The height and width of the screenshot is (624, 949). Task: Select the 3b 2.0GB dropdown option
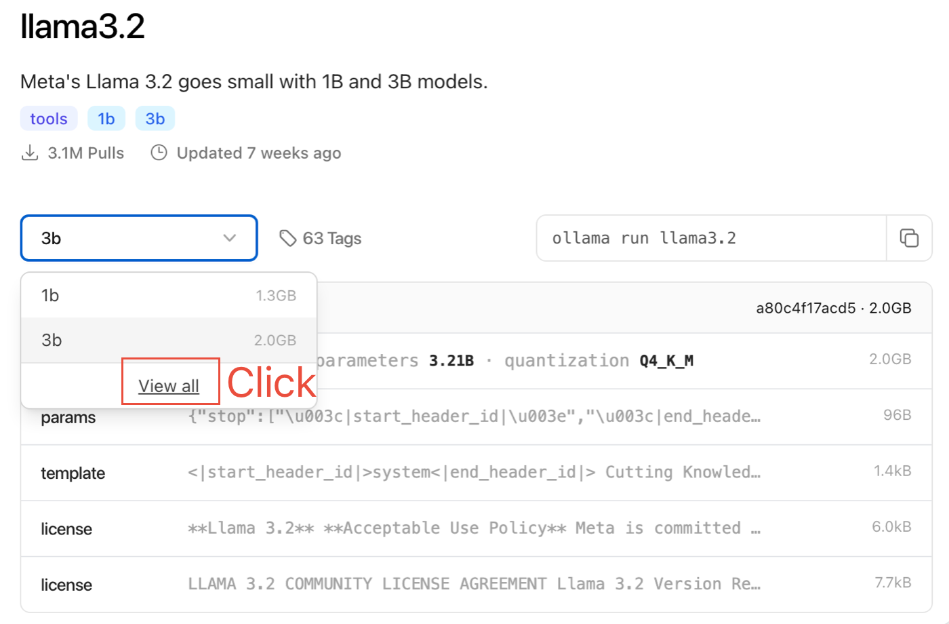pyautogui.click(x=169, y=340)
